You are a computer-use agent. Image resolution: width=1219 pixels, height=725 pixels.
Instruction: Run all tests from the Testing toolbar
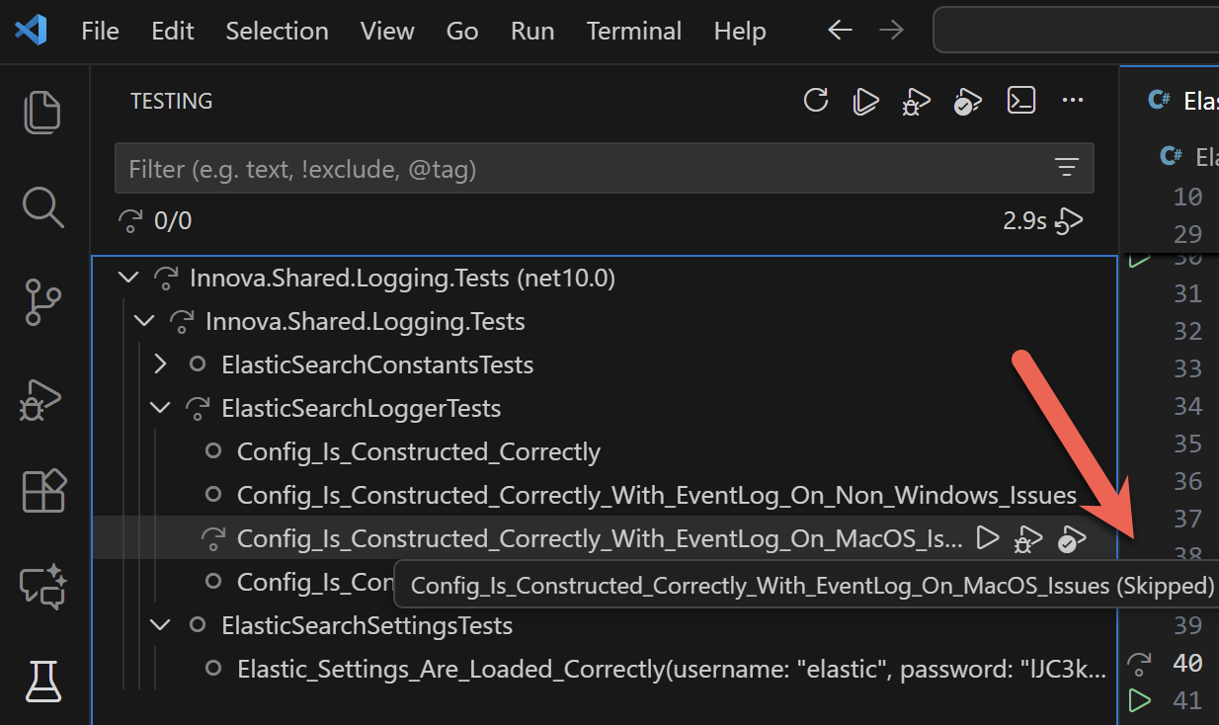coord(865,100)
